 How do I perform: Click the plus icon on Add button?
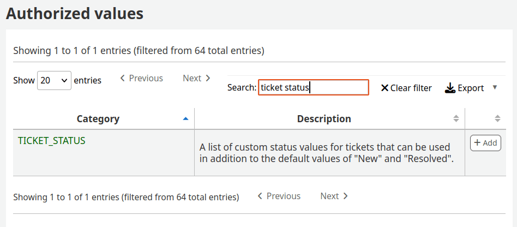tap(477, 143)
